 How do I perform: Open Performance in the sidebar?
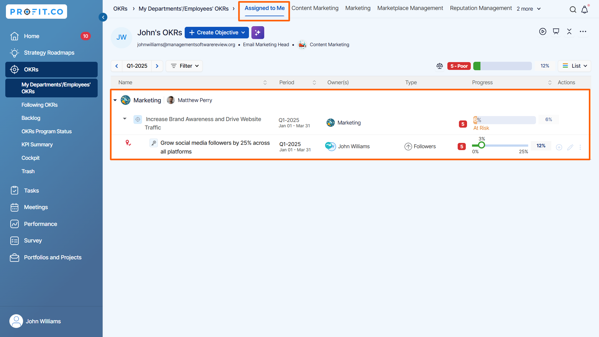coord(51,224)
